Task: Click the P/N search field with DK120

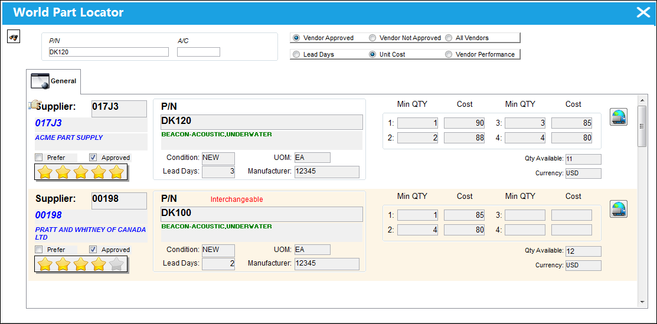Action: click(x=109, y=52)
